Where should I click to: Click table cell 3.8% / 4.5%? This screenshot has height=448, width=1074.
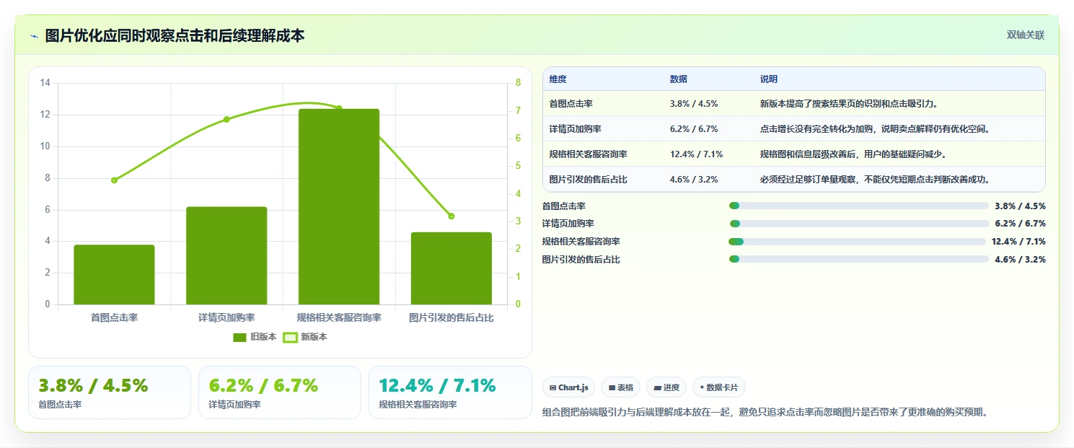[694, 104]
